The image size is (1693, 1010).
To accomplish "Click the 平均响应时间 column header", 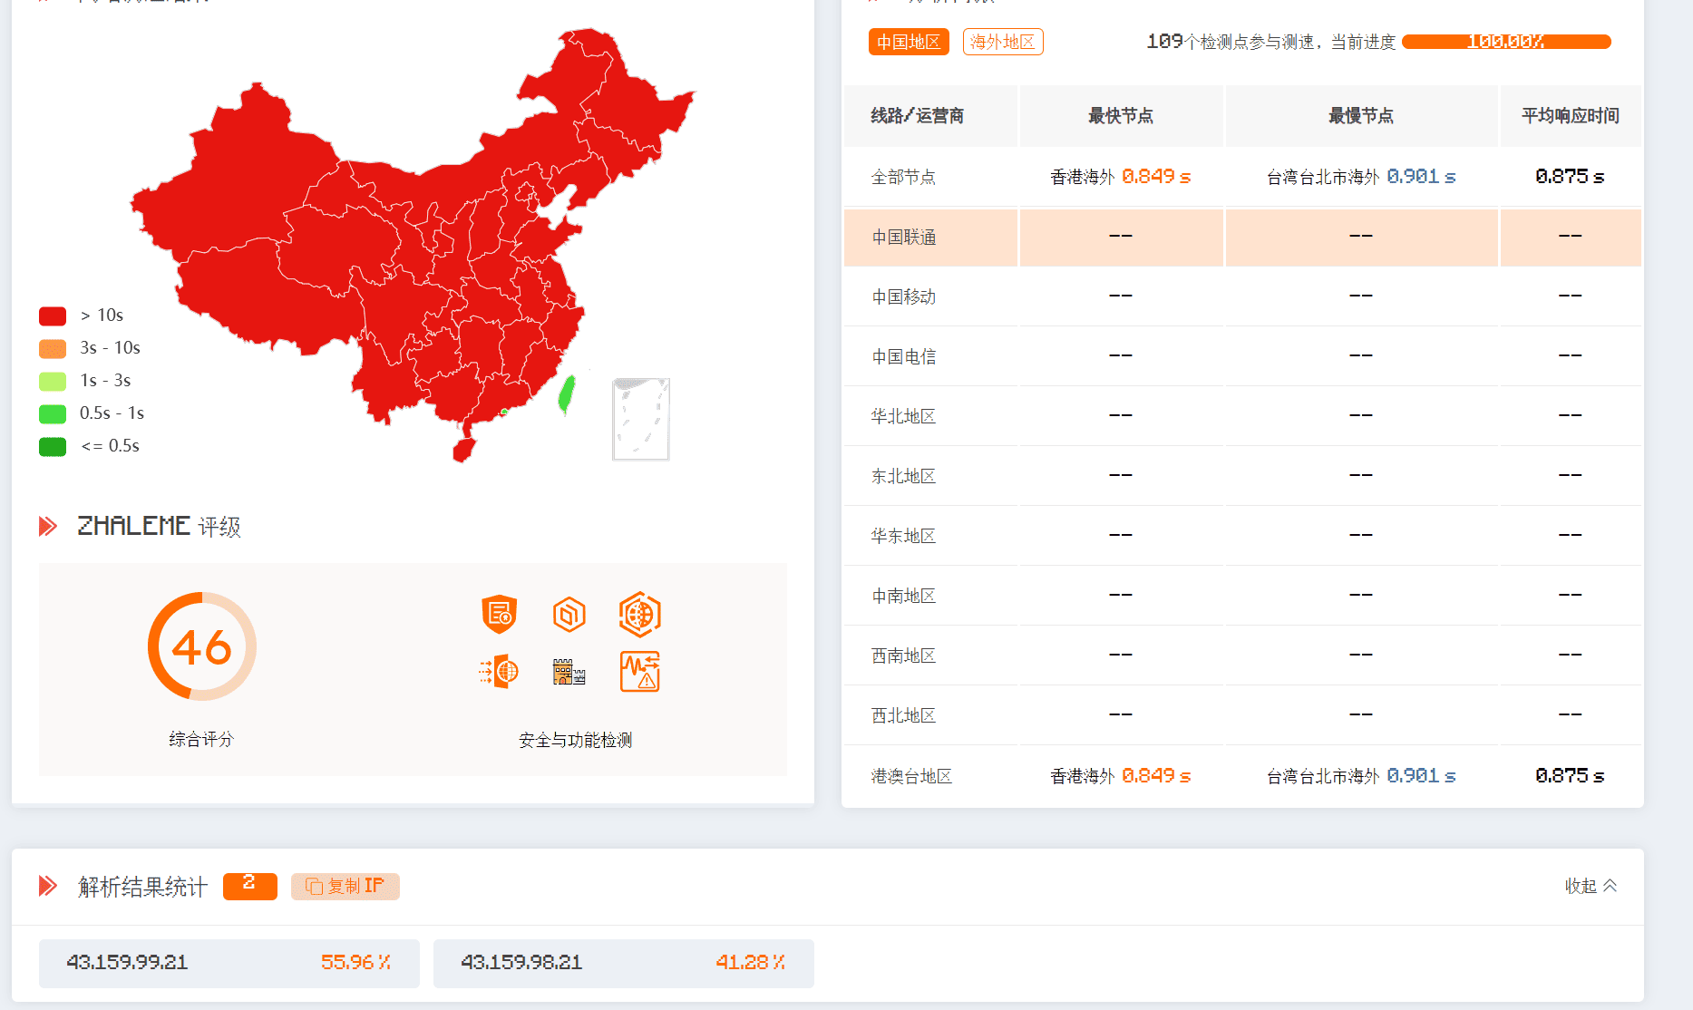I will coord(1570,116).
